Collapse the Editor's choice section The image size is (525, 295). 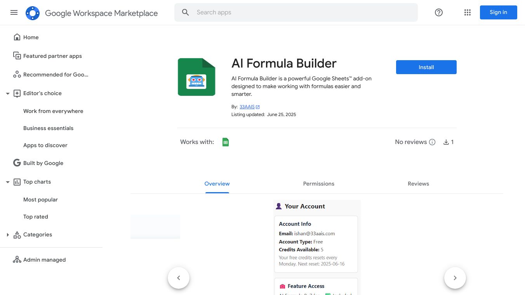coord(8,93)
